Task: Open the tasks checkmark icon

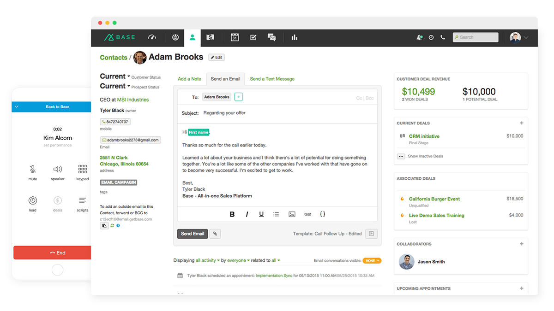Action: tap(253, 37)
